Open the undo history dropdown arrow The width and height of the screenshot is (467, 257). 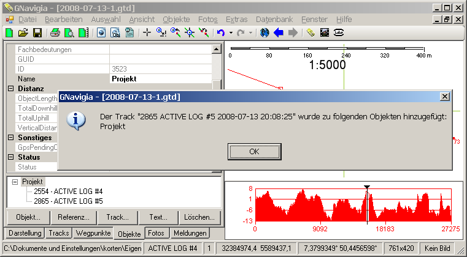pos(231,32)
